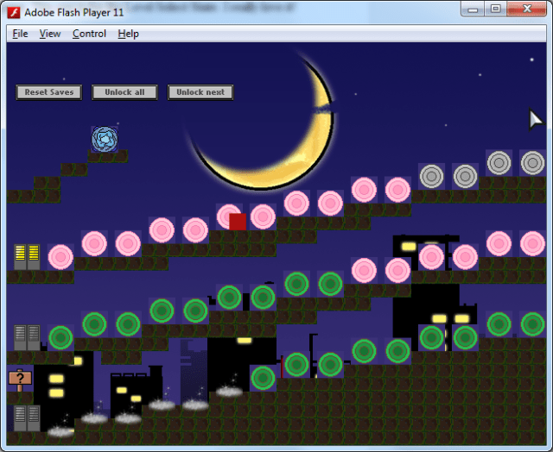Image resolution: width=553 pixels, height=452 pixels.
Task: Expand the Control menu
Action: [89, 34]
